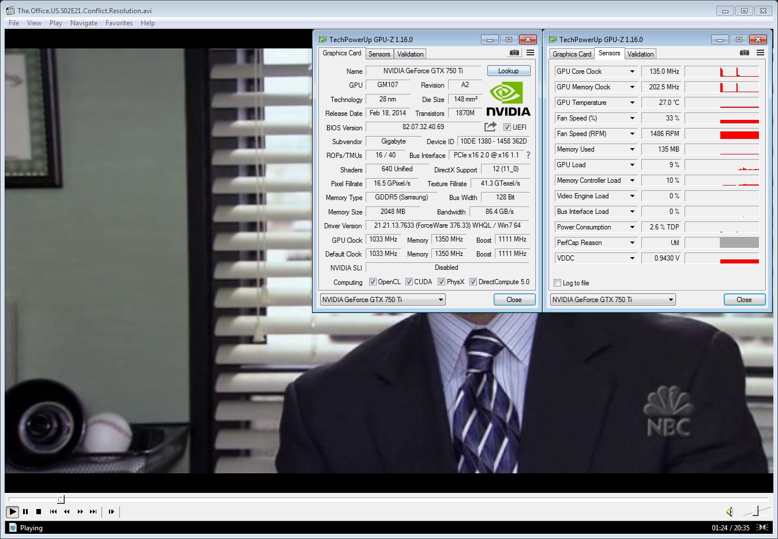Rewind with the decrease speed button

point(66,511)
